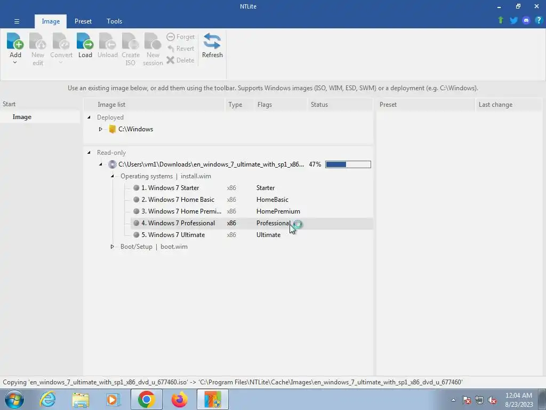Open the network tray icon
This screenshot has width=546, height=410.
479,400
